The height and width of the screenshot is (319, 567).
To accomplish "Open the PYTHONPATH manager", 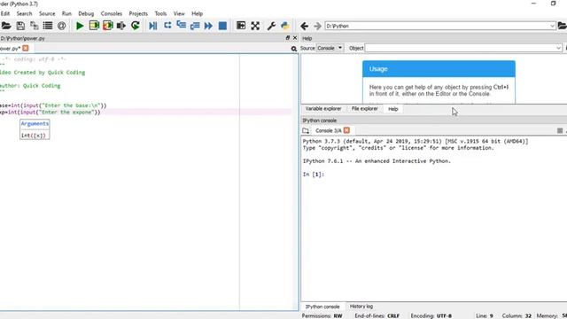I will click(285, 26).
